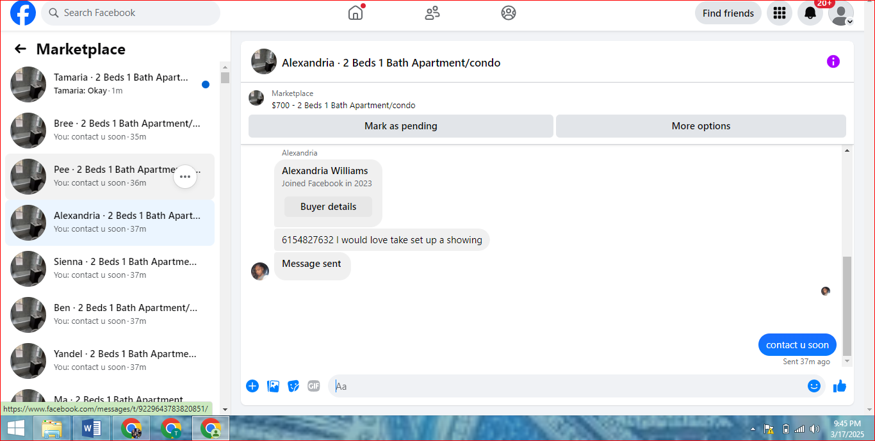The height and width of the screenshot is (441, 875).
Task: Open the Ma conversation at list bottom
Action: (110, 399)
